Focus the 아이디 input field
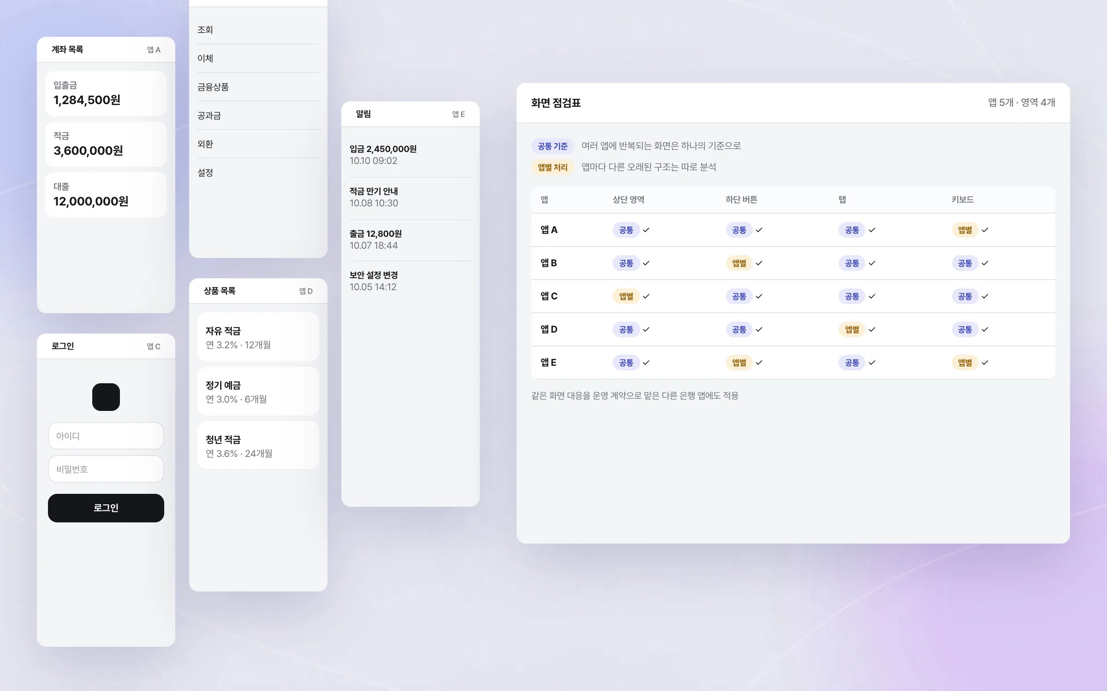 click(x=106, y=436)
